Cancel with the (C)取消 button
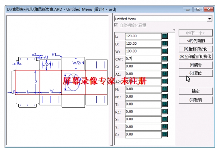Image resolution: width=217 pixels, height=149 pixels. (x=196, y=100)
